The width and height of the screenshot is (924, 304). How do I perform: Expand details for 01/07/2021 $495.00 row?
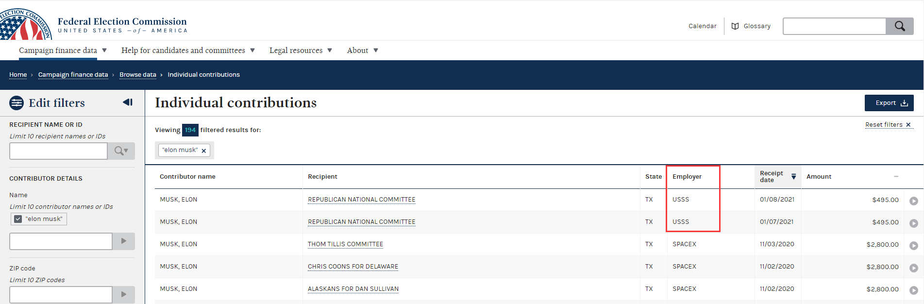[913, 223]
